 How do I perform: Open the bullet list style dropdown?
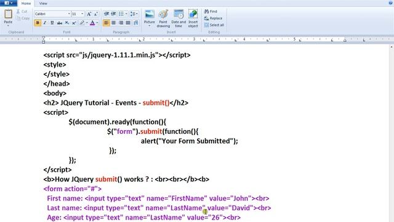126,14
